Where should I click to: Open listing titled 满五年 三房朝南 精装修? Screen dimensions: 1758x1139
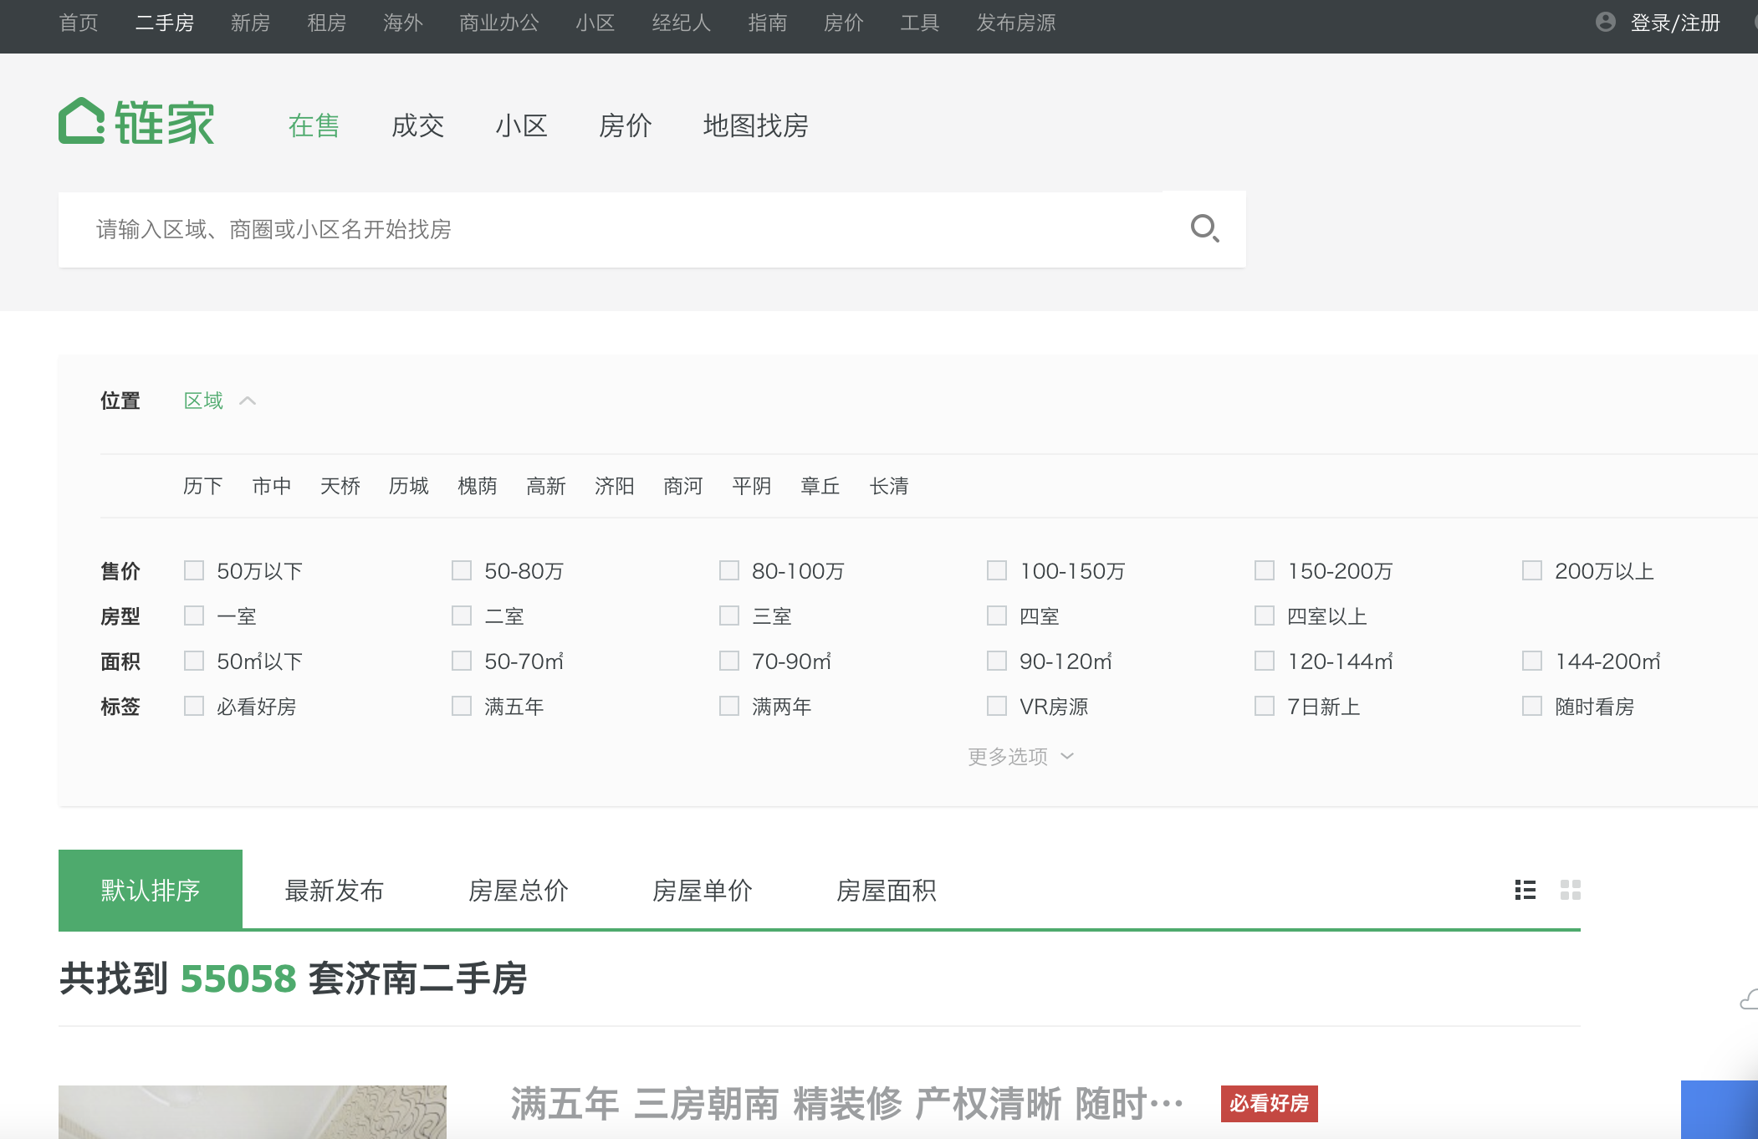pos(847,1104)
